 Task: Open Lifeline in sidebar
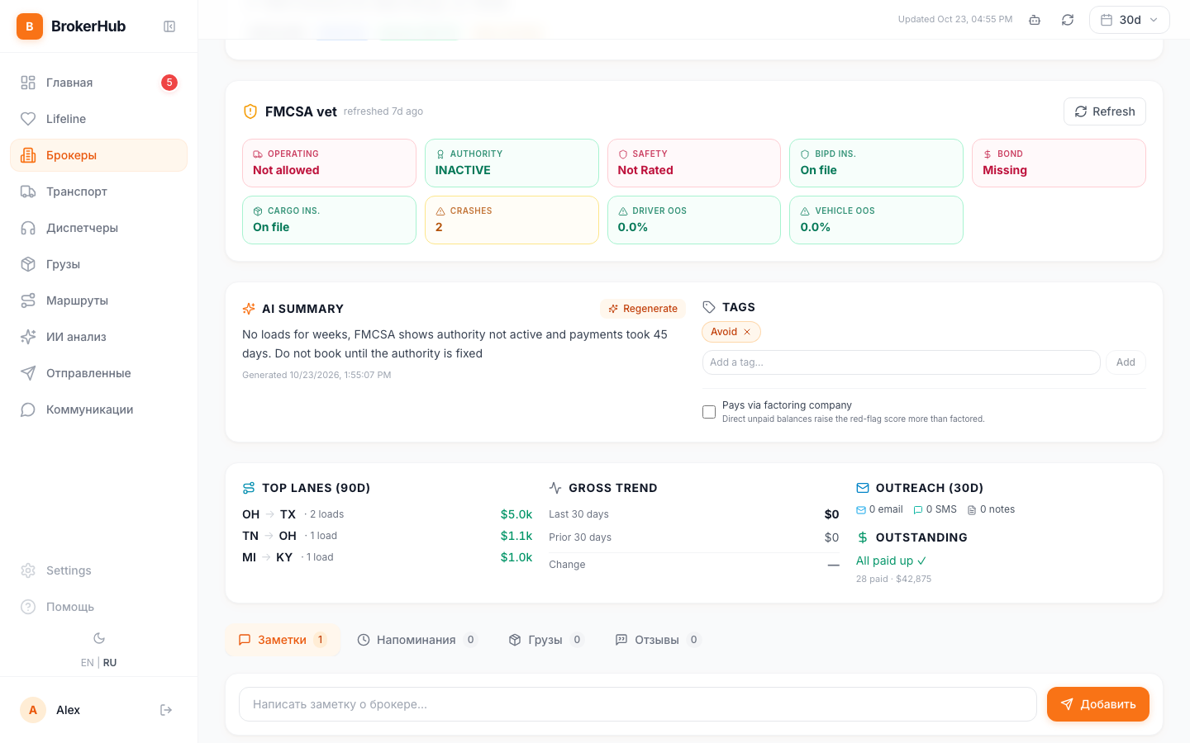99,119
